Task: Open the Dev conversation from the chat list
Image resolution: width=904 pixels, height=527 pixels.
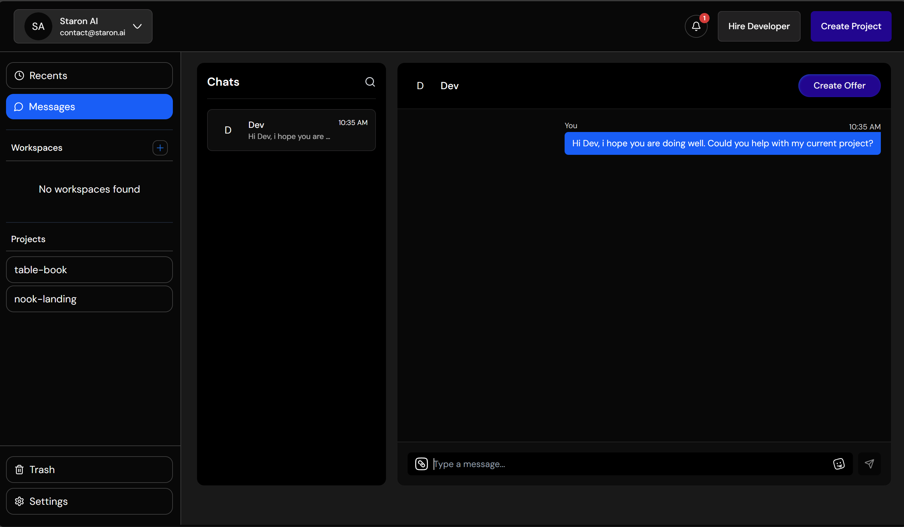Action: coord(292,130)
